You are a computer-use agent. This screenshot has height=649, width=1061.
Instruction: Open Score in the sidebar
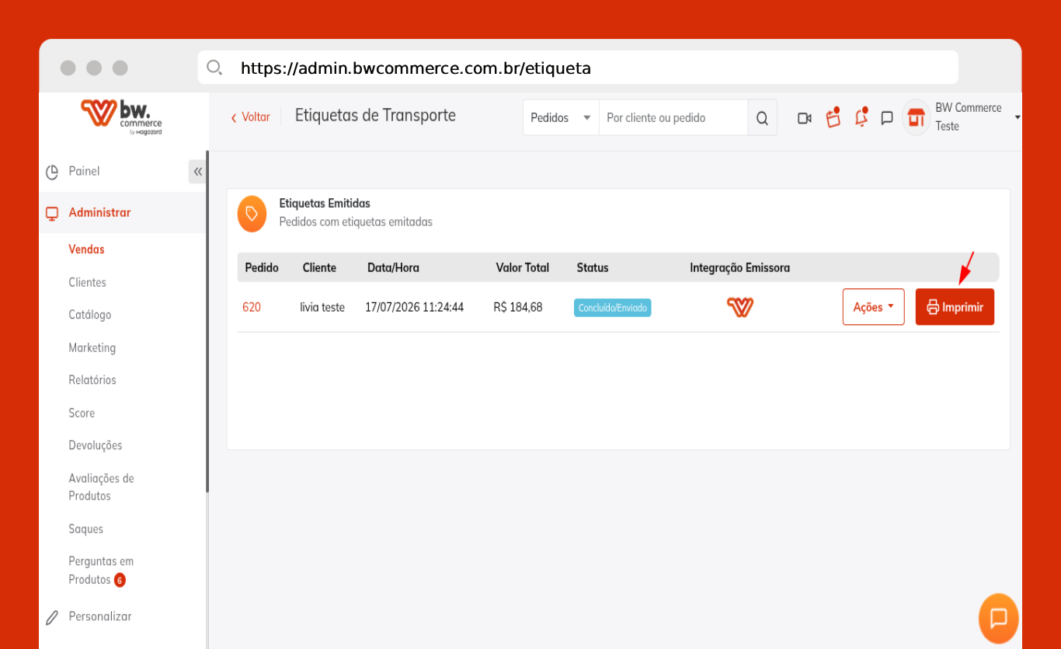(82, 413)
